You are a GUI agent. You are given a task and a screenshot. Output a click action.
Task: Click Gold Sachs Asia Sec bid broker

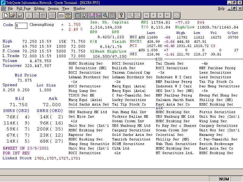(89, 104)
